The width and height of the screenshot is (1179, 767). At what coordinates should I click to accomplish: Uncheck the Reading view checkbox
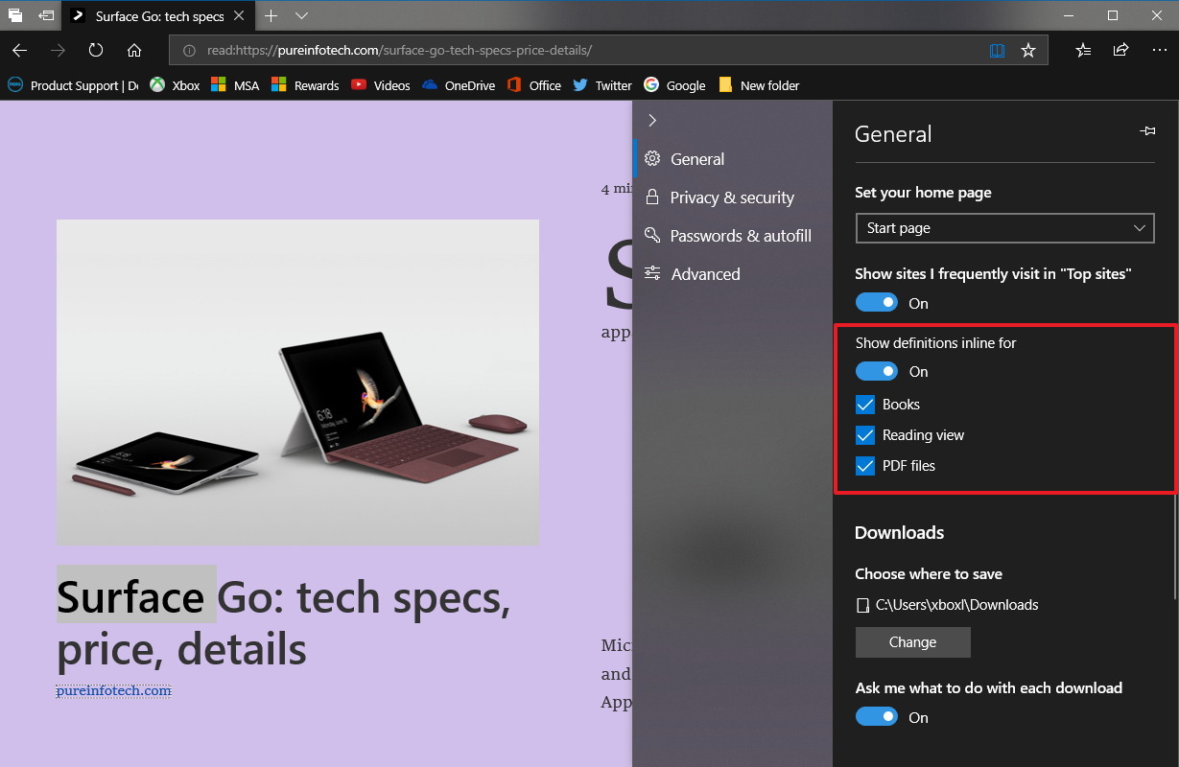coord(865,435)
